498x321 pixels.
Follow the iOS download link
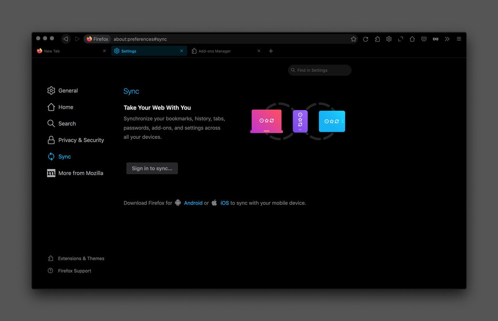pyautogui.click(x=225, y=203)
